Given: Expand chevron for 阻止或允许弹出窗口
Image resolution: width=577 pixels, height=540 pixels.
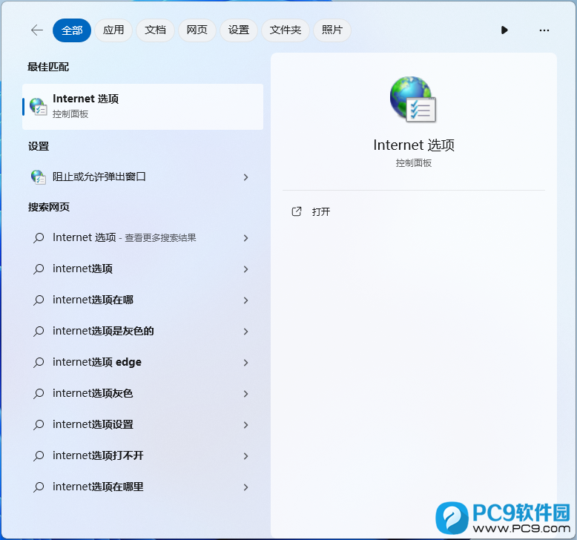Looking at the screenshot, I should pyautogui.click(x=245, y=177).
